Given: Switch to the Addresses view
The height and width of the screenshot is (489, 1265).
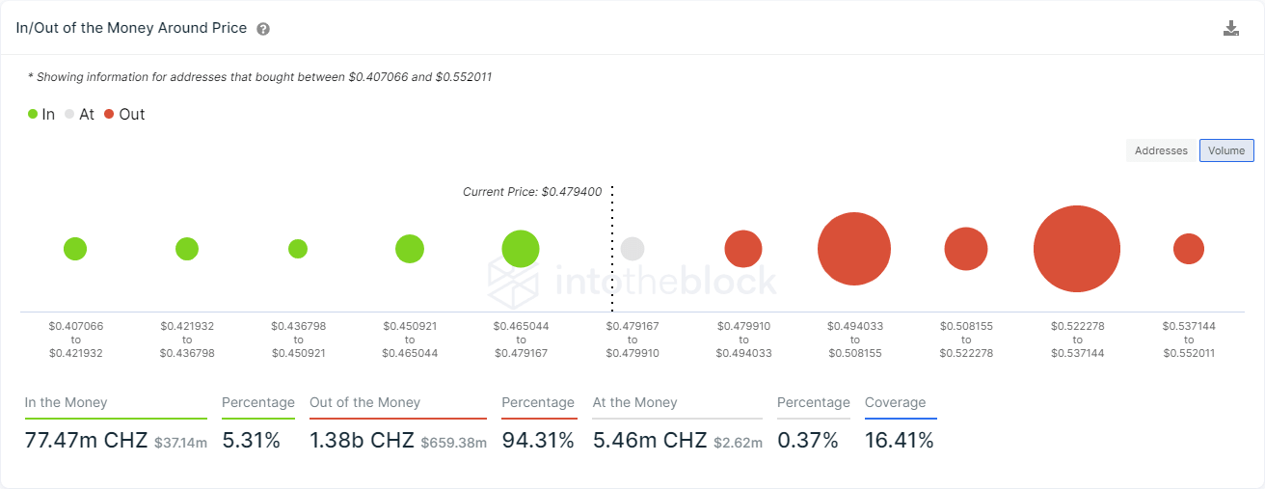Looking at the screenshot, I should (x=1161, y=150).
